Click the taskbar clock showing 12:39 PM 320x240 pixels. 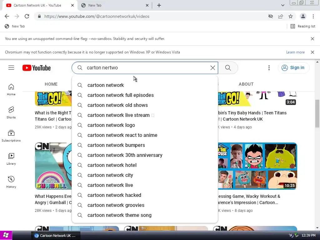pyautogui.click(x=308, y=236)
